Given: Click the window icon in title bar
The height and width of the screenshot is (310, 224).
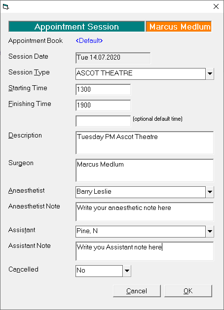Looking at the screenshot, I should coord(6,7).
